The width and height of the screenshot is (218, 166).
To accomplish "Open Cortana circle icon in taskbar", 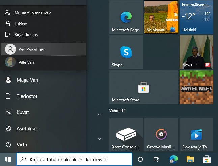I will (x=141, y=159).
